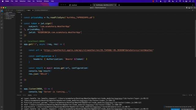This screenshot has height=110, width=196.
Task: Switch to AuthKey p8 editor tab
Action: (x=42, y=10)
